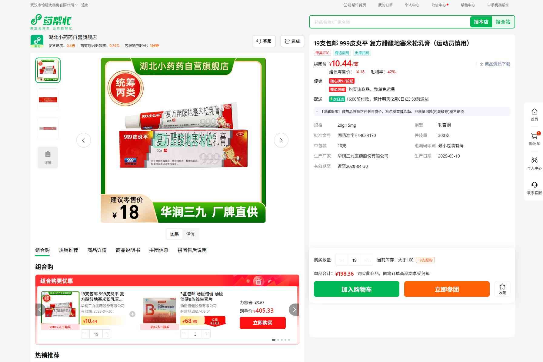Increase purchase quantity with plus button

pos(367,260)
